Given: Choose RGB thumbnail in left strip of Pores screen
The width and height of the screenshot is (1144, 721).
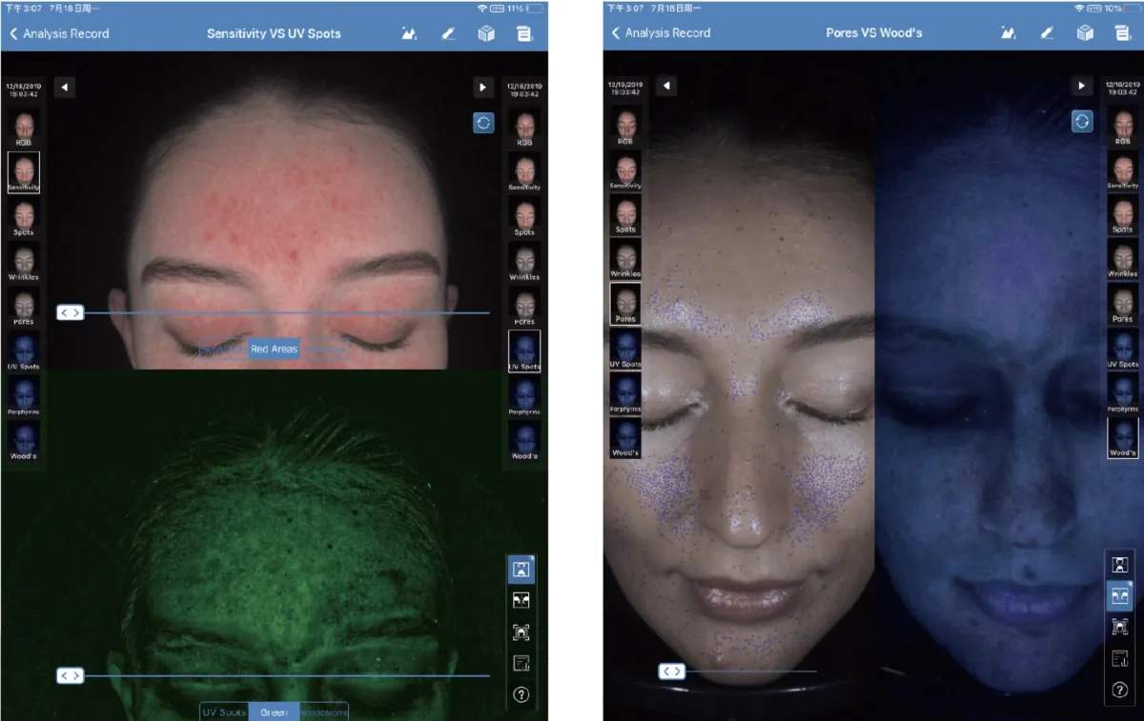Looking at the screenshot, I should point(625,126).
